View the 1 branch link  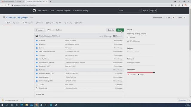coord(51,30)
